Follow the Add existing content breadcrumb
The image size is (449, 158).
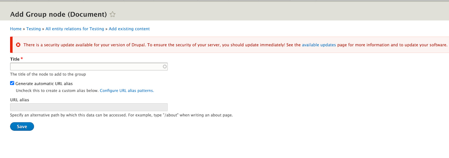pyautogui.click(x=129, y=29)
